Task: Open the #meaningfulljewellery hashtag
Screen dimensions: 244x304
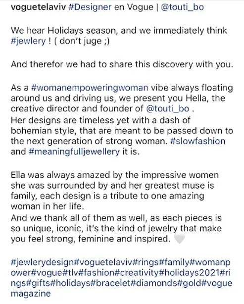Action: (74, 152)
